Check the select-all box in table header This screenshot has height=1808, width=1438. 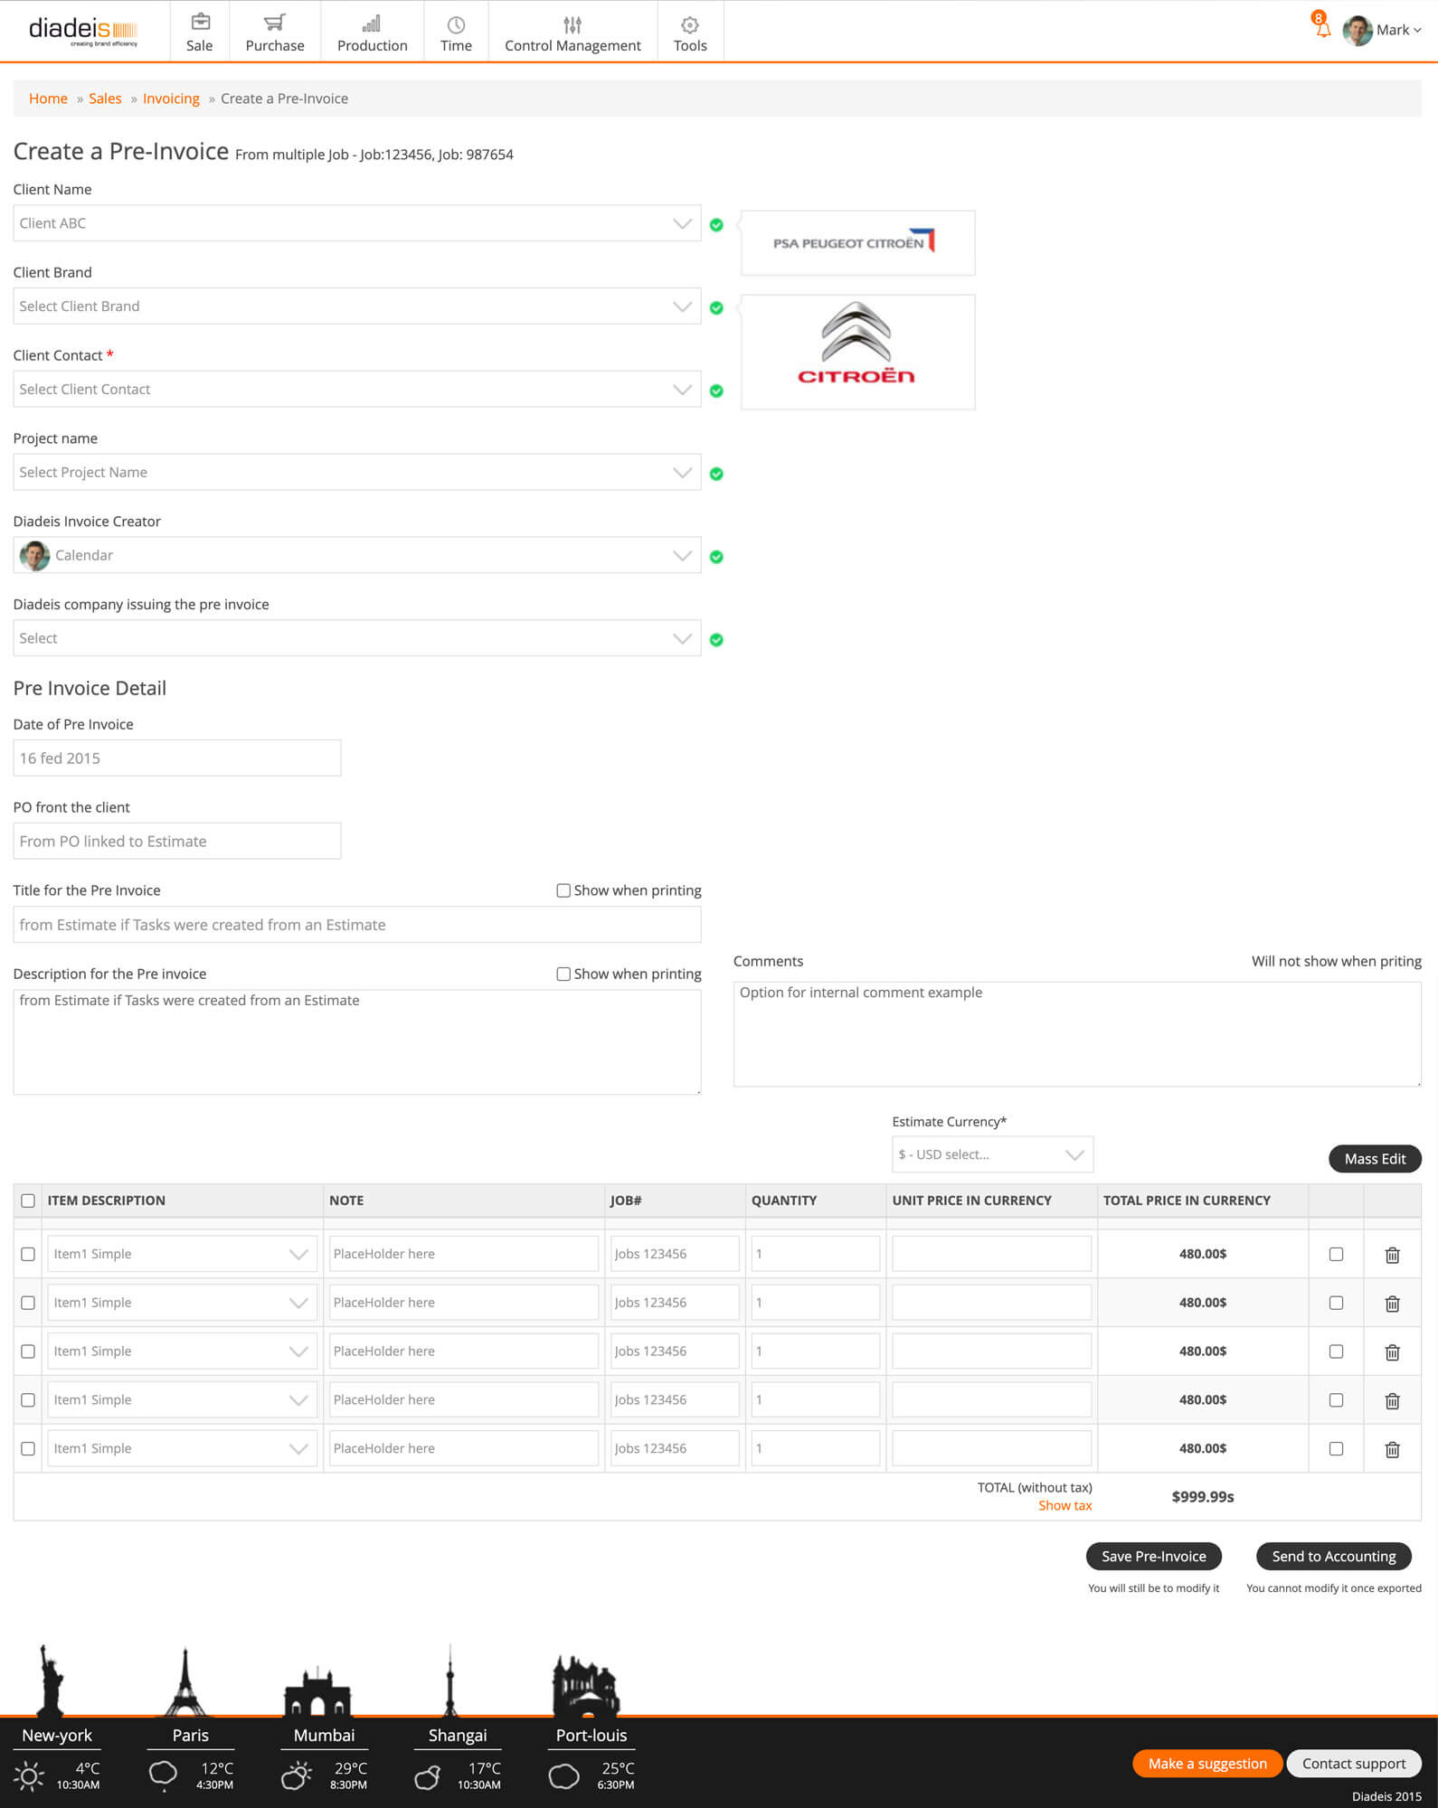[28, 1201]
